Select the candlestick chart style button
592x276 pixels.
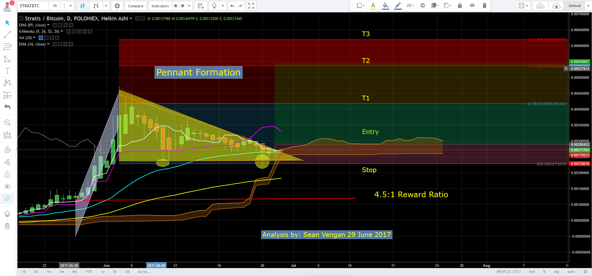click(82, 6)
